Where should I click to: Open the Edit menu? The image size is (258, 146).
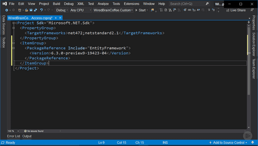[21, 4]
